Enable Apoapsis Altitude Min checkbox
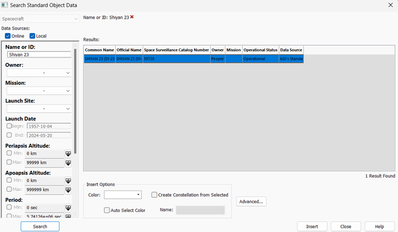The image size is (398, 232). (9, 180)
